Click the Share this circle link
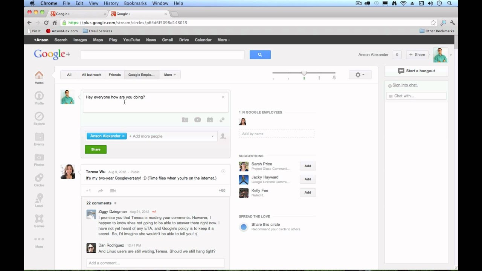The image size is (482, 271). (x=266, y=224)
